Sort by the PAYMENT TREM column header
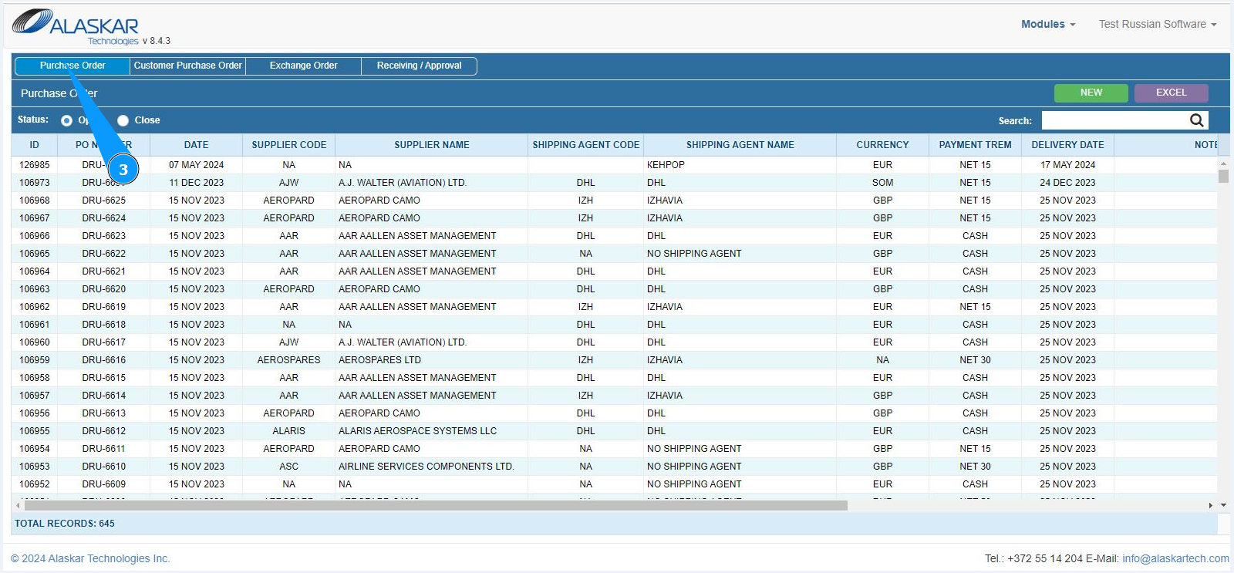The height and width of the screenshot is (573, 1234). [x=975, y=145]
